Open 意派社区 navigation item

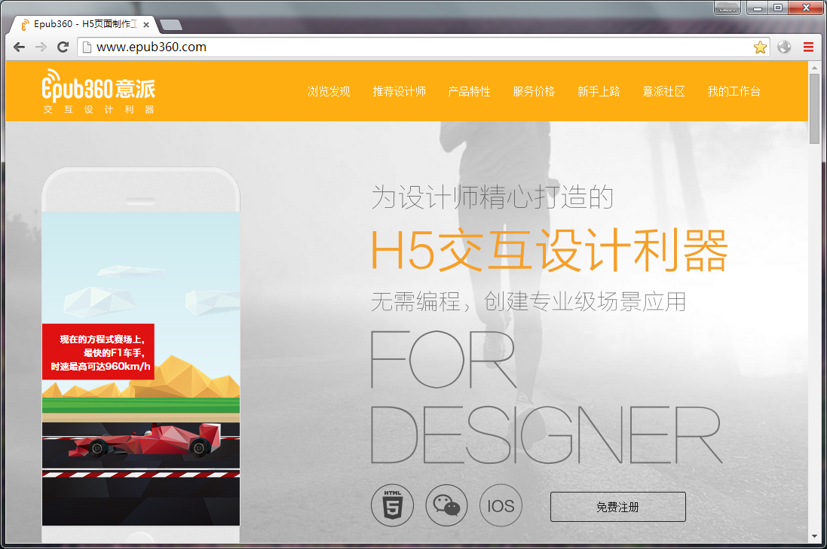tap(663, 91)
